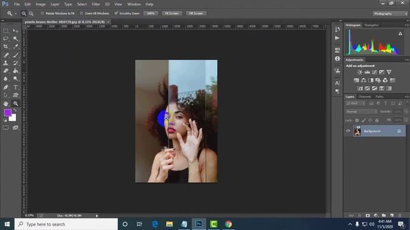The width and height of the screenshot is (410, 230).
Task: Open the Opacity slider dropdown
Action: click(x=406, y=112)
